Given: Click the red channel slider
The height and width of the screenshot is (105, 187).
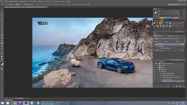Looking at the screenshot, I should [x=169, y=11].
